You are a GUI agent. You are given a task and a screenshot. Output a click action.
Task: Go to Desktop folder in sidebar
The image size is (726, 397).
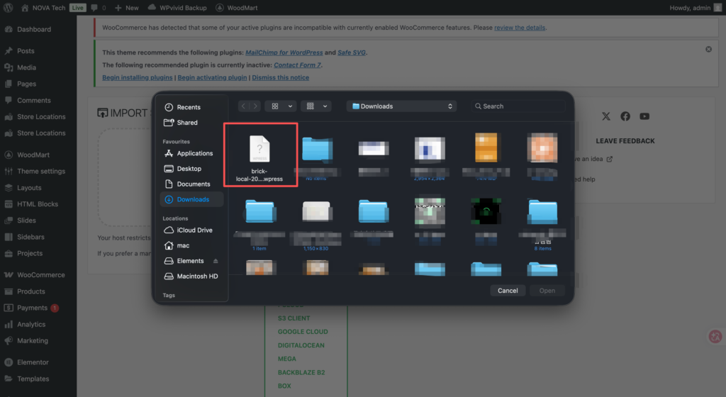183,169
